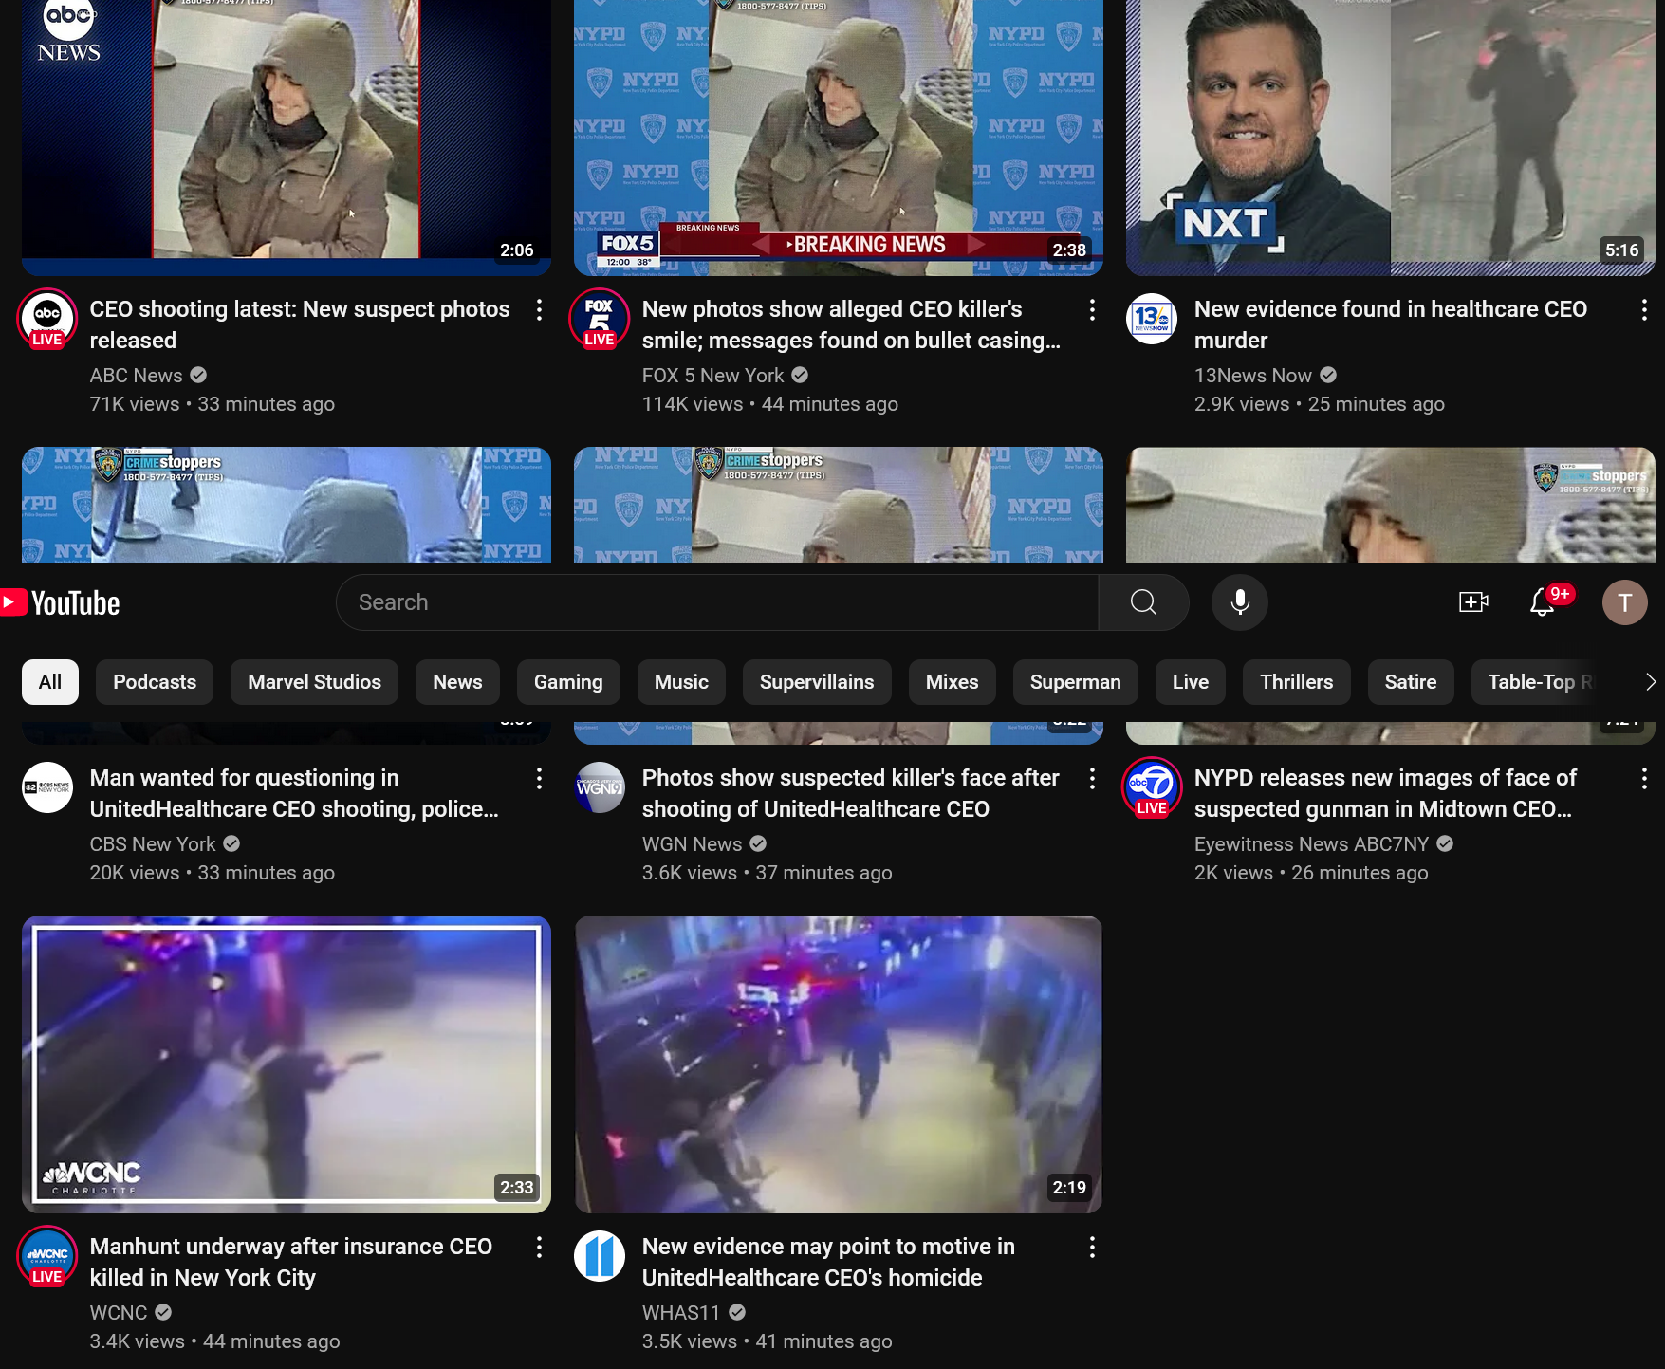Click FOX 5 New York channel name
The image size is (1665, 1369).
click(712, 376)
